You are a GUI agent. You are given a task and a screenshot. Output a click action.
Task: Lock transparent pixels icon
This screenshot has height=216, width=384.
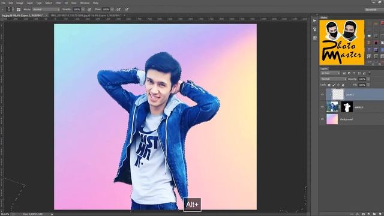tap(329, 85)
